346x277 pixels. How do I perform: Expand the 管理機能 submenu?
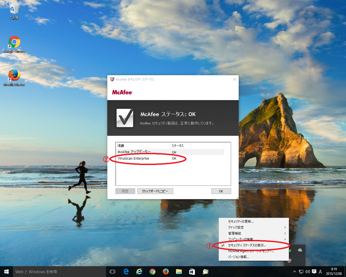coord(234,233)
